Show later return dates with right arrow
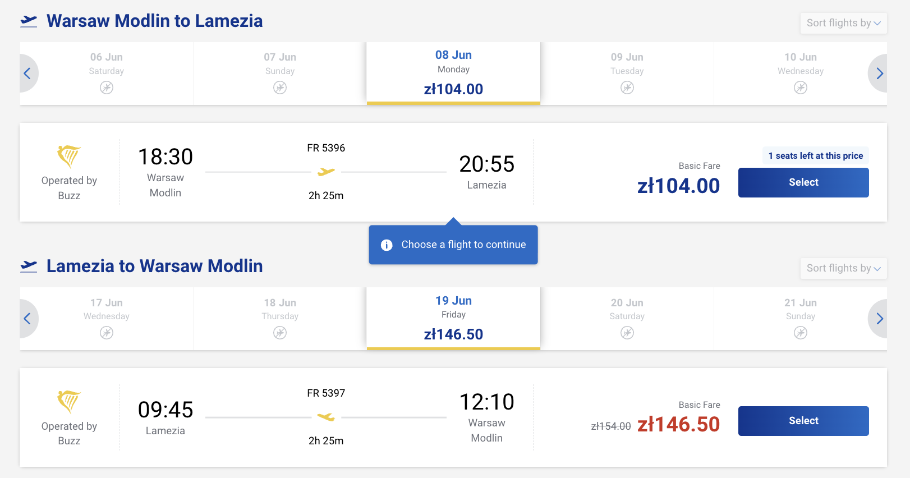The height and width of the screenshot is (478, 910). coord(879,319)
